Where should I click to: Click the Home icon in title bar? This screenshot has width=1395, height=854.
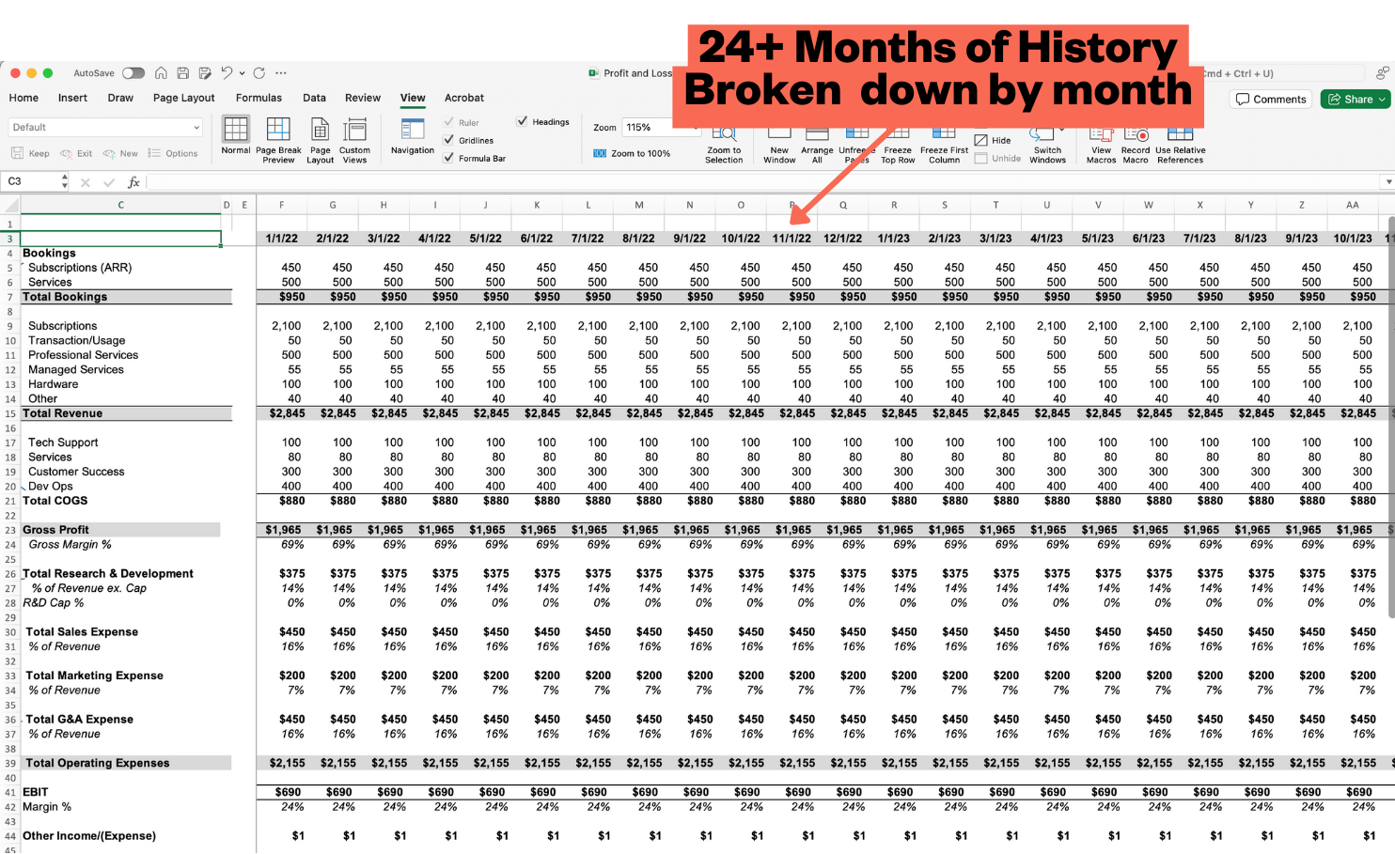coord(161,73)
